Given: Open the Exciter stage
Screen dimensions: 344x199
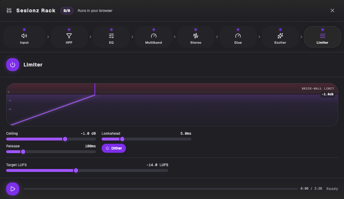Looking at the screenshot, I should point(280,37).
